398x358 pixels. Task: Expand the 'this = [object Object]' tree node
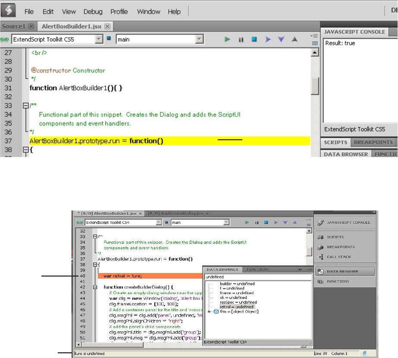[x=209, y=311]
